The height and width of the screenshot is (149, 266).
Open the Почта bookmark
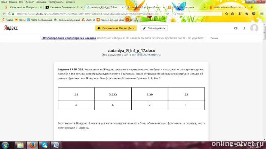click(x=20, y=20)
